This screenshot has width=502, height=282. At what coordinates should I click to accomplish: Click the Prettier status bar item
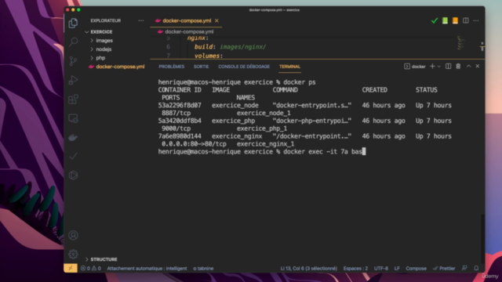444,268
